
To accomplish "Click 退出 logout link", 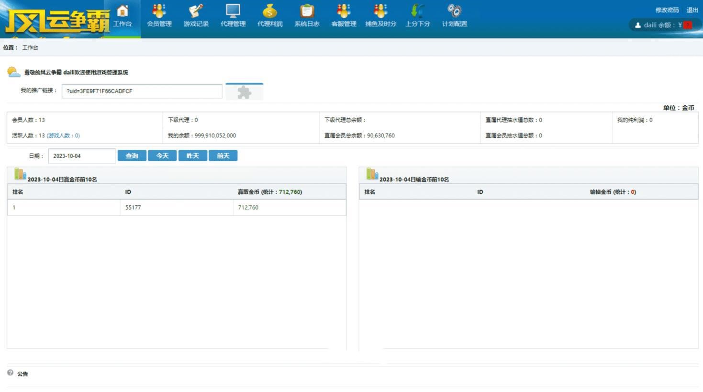I will [692, 10].
